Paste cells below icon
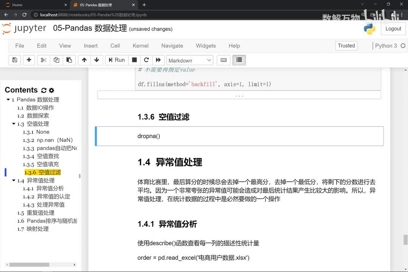 [69, 60]
